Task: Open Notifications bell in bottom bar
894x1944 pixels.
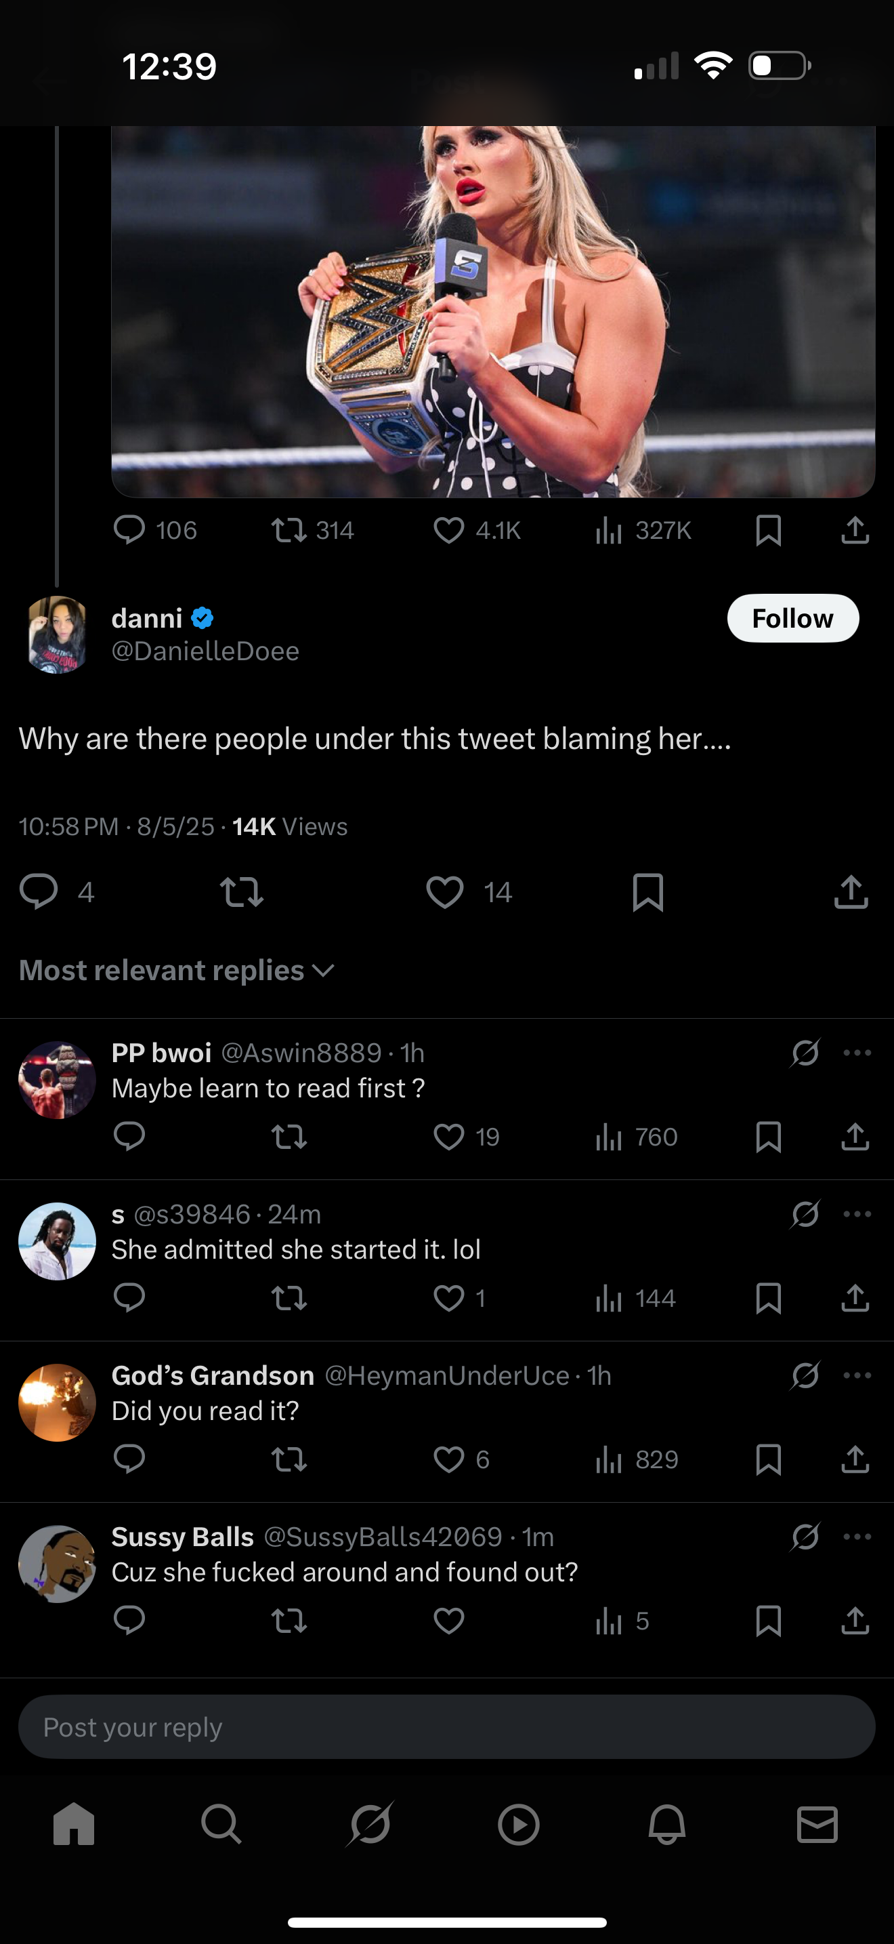Action: [667, 1825]
